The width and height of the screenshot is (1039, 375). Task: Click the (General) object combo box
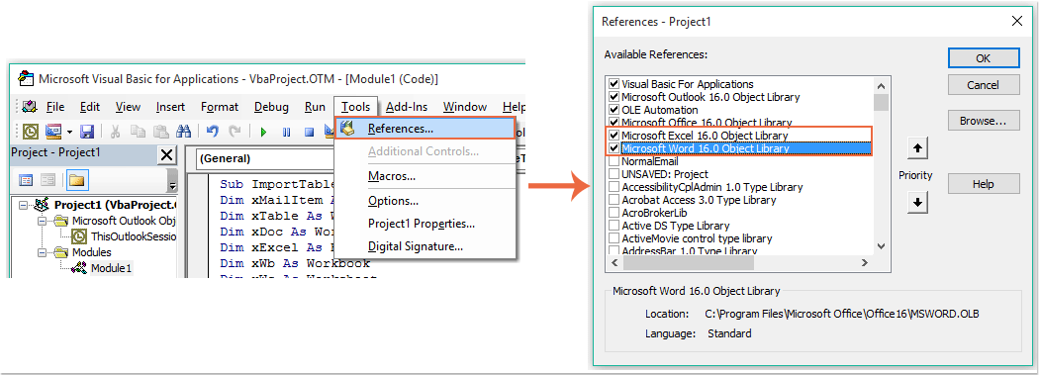point(265,158)
